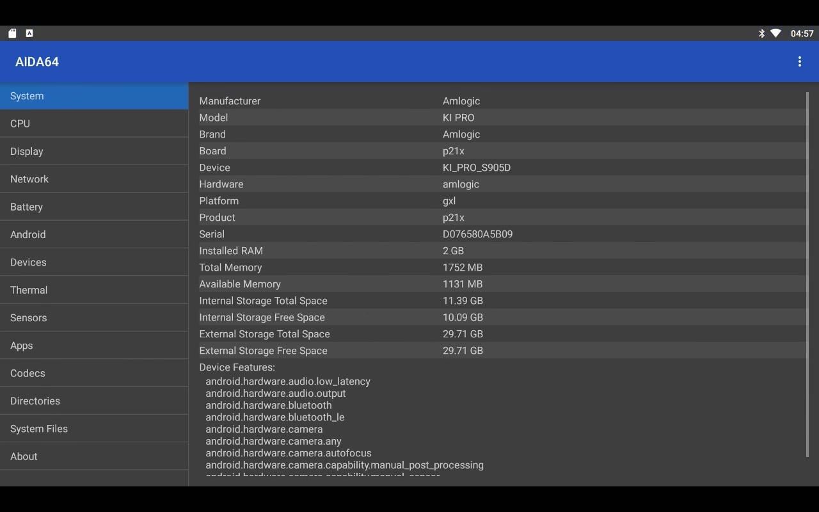Image resolution: width=819 pixels, height=512 pixels.
Task: Open the Sensors list
Action: [x=94, y=318]
